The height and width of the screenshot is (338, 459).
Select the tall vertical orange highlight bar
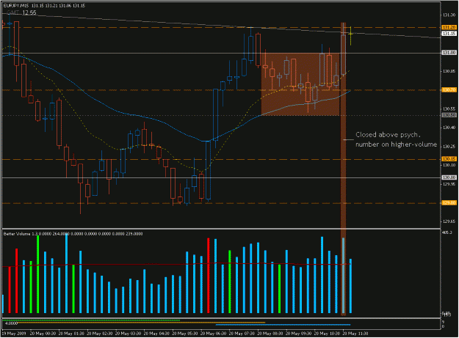343,169
